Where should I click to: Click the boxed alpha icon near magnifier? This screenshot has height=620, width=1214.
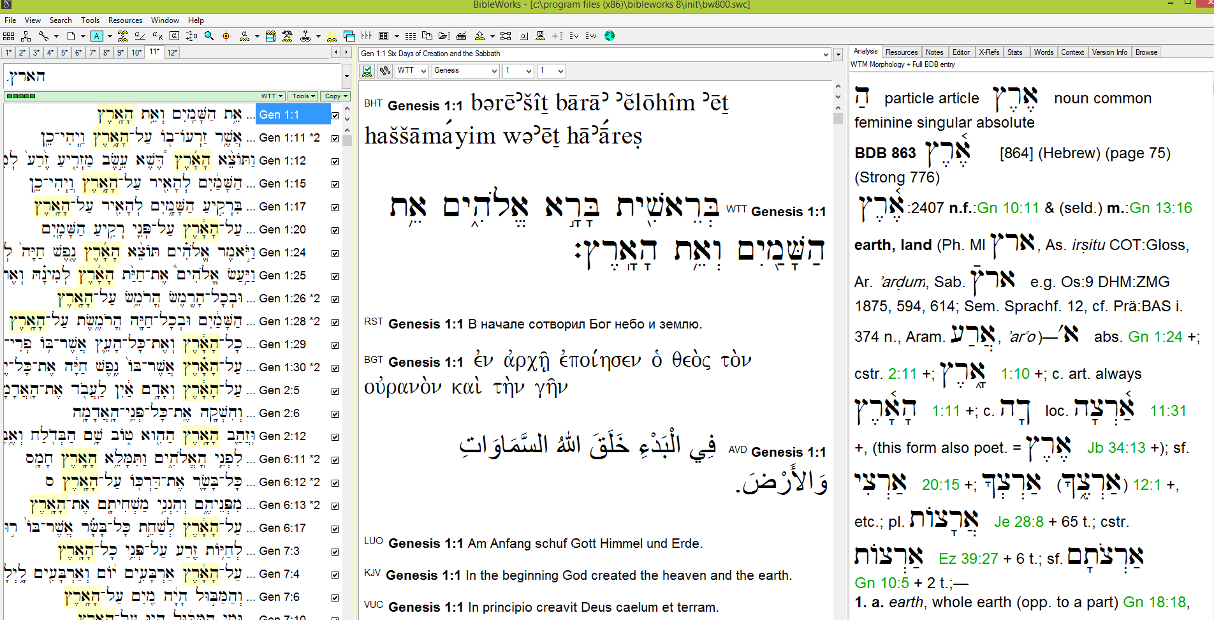(x=174, y=36)
